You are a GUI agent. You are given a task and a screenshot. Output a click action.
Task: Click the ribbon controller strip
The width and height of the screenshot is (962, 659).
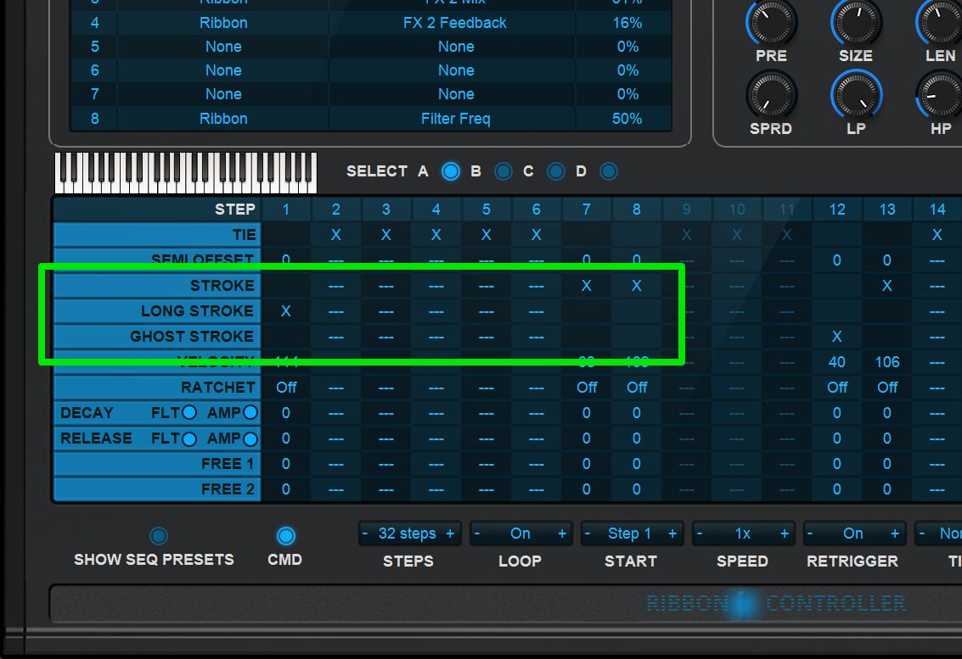[x=505, y=604]
